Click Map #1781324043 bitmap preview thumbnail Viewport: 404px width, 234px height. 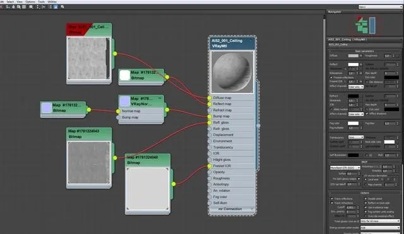tap(89, 163)
